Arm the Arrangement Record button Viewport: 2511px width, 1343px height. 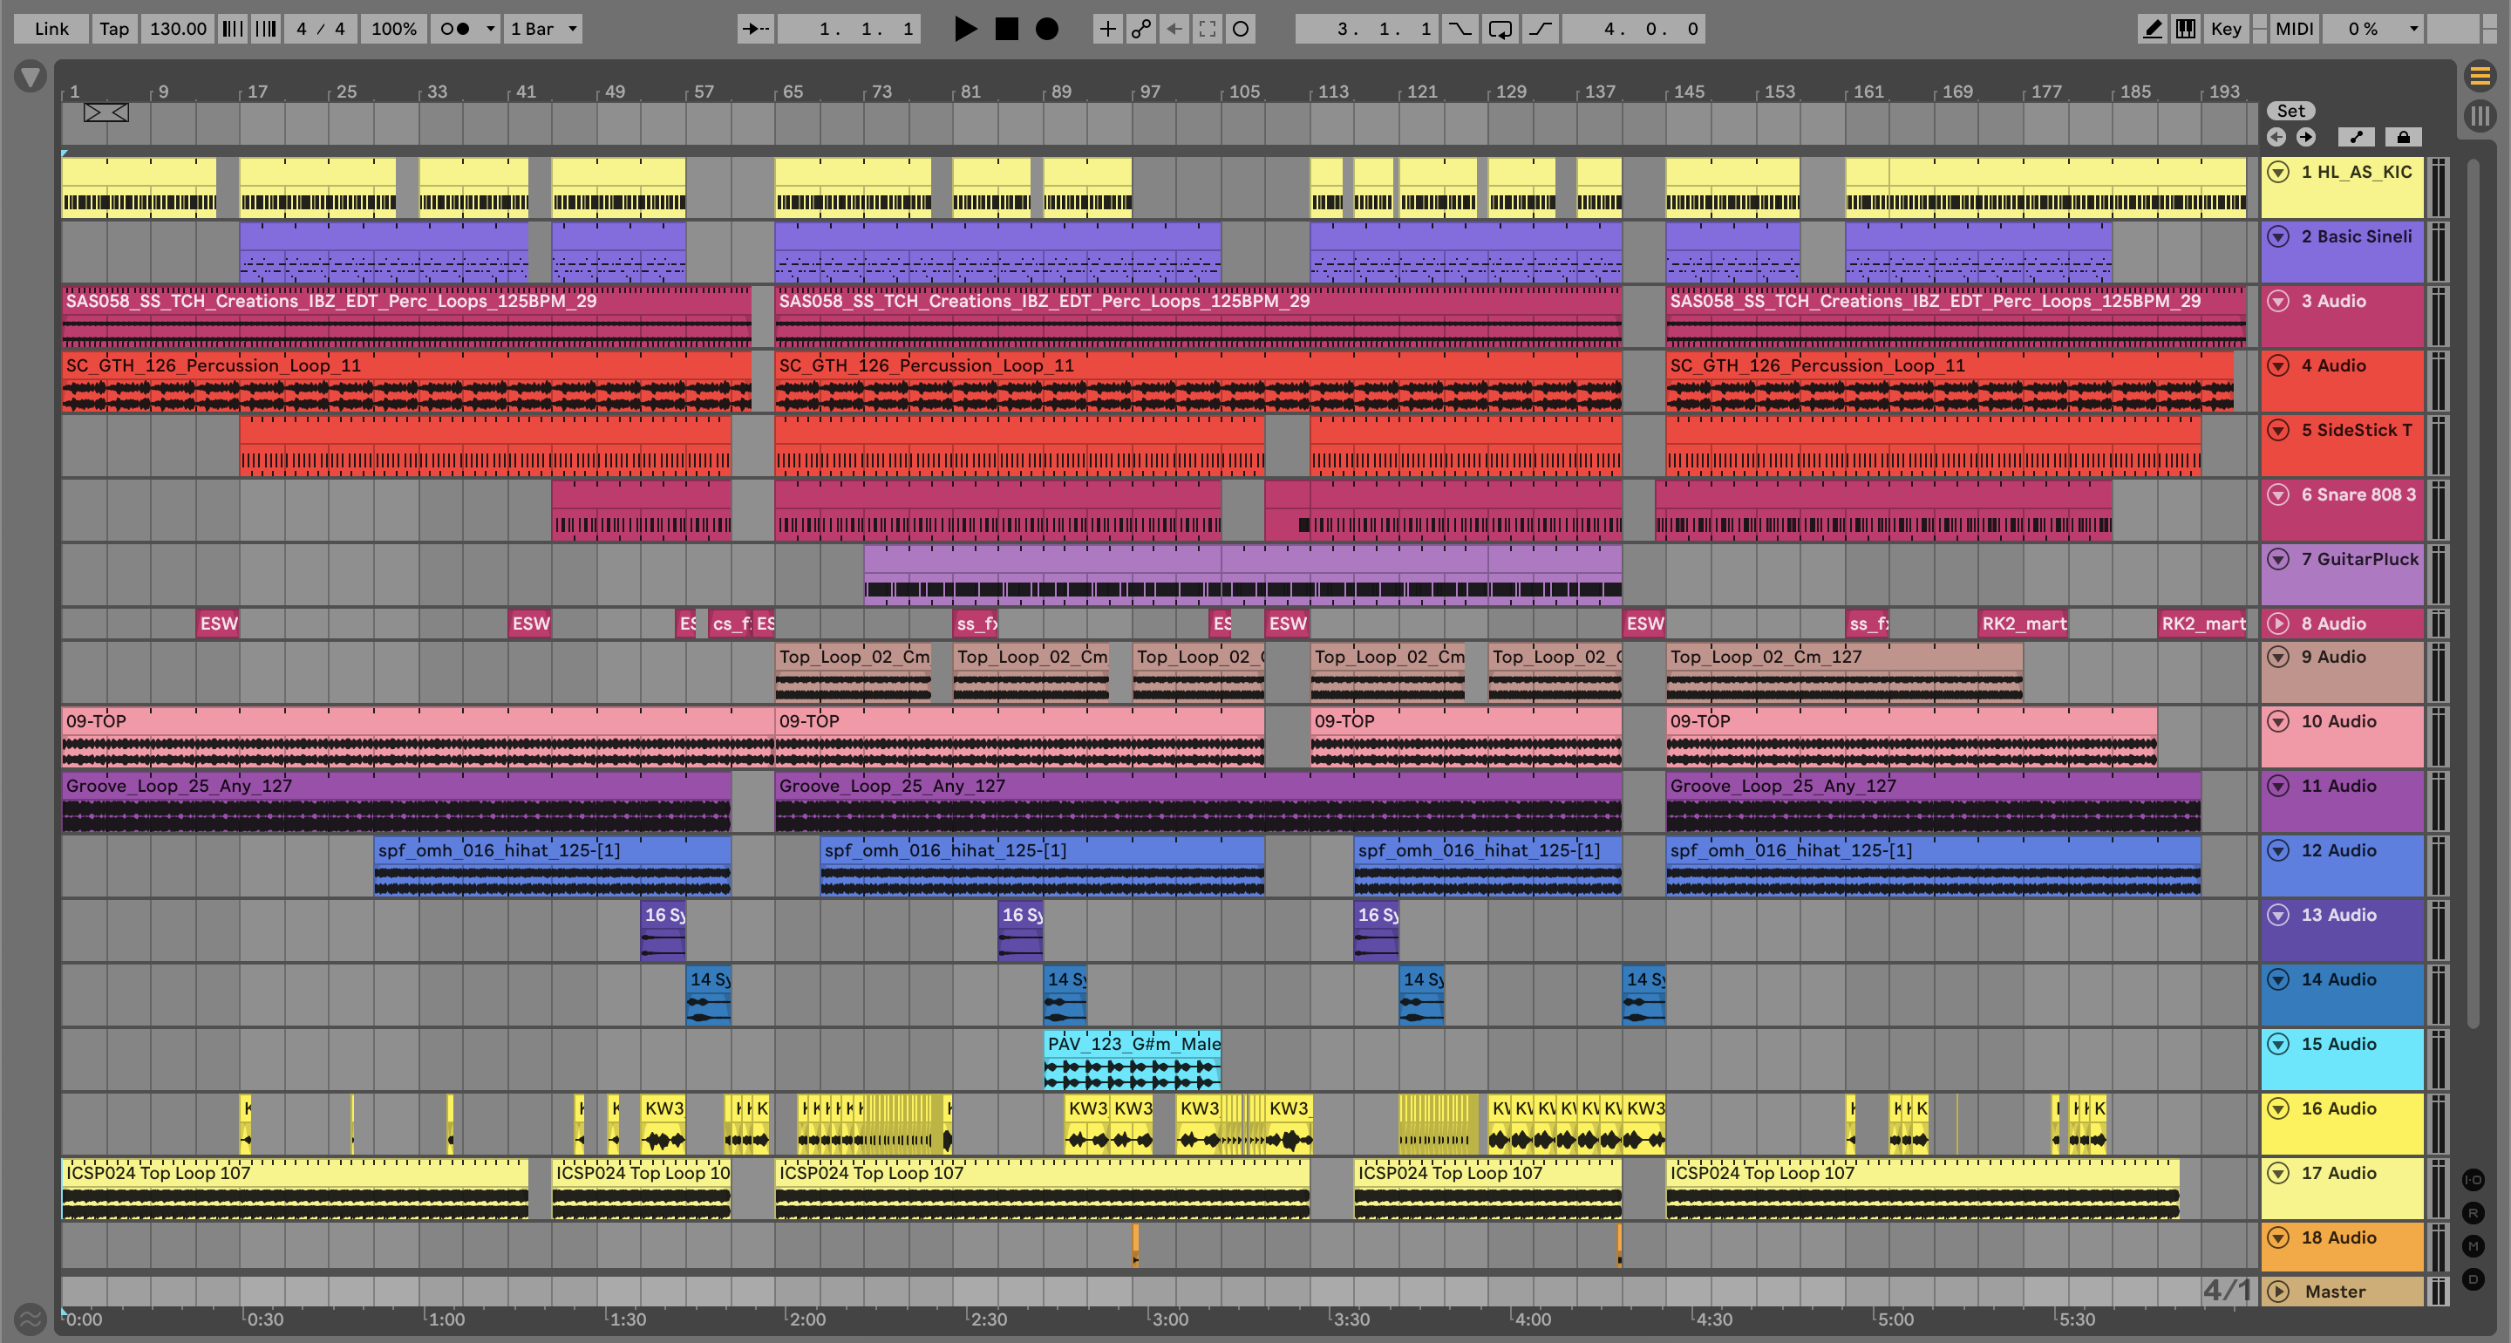coord(1047,30)
